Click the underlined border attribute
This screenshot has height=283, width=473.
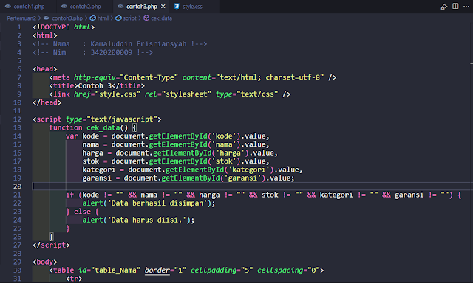point(157,270)
